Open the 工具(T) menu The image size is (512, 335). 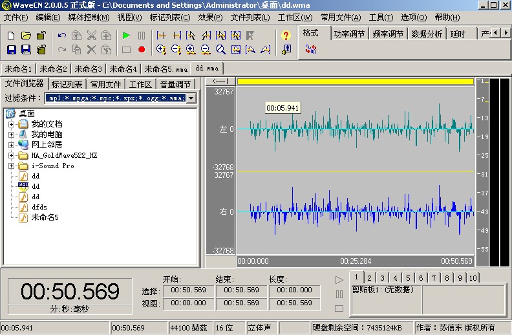coord(381,17)
